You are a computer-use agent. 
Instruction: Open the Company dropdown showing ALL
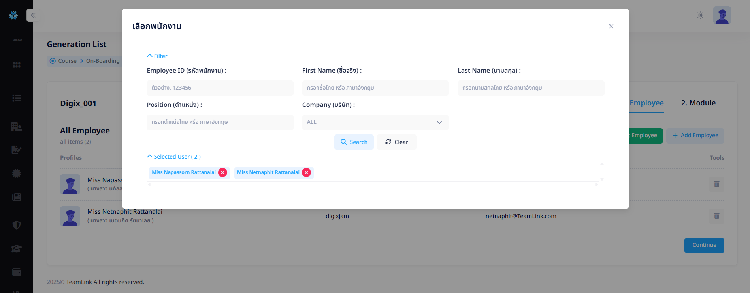[x=375, y=122]
